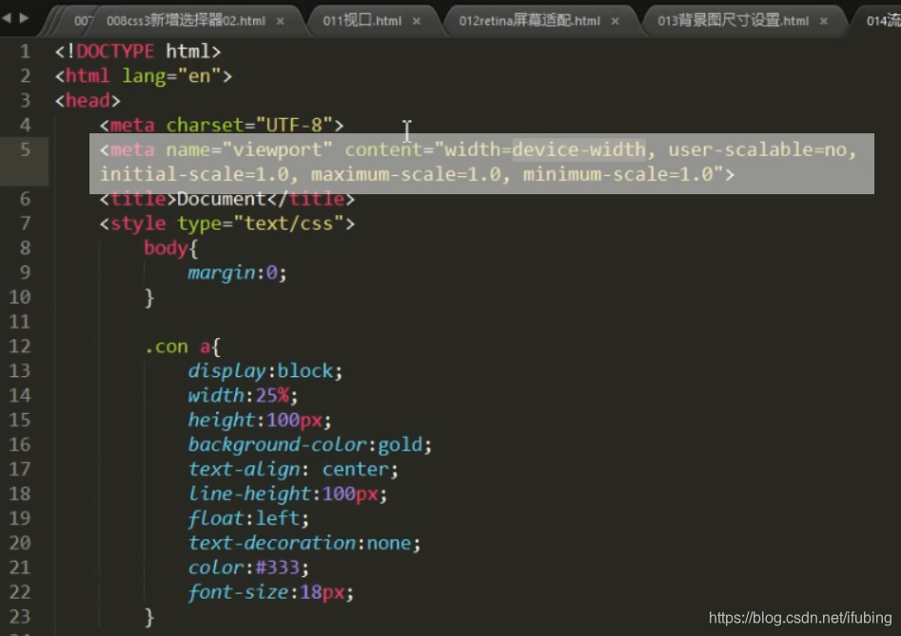Close the 012retina屏幕适配.html tab
Image resolution: width=901 pixels, height=636 pixels.
coord(616,21)
